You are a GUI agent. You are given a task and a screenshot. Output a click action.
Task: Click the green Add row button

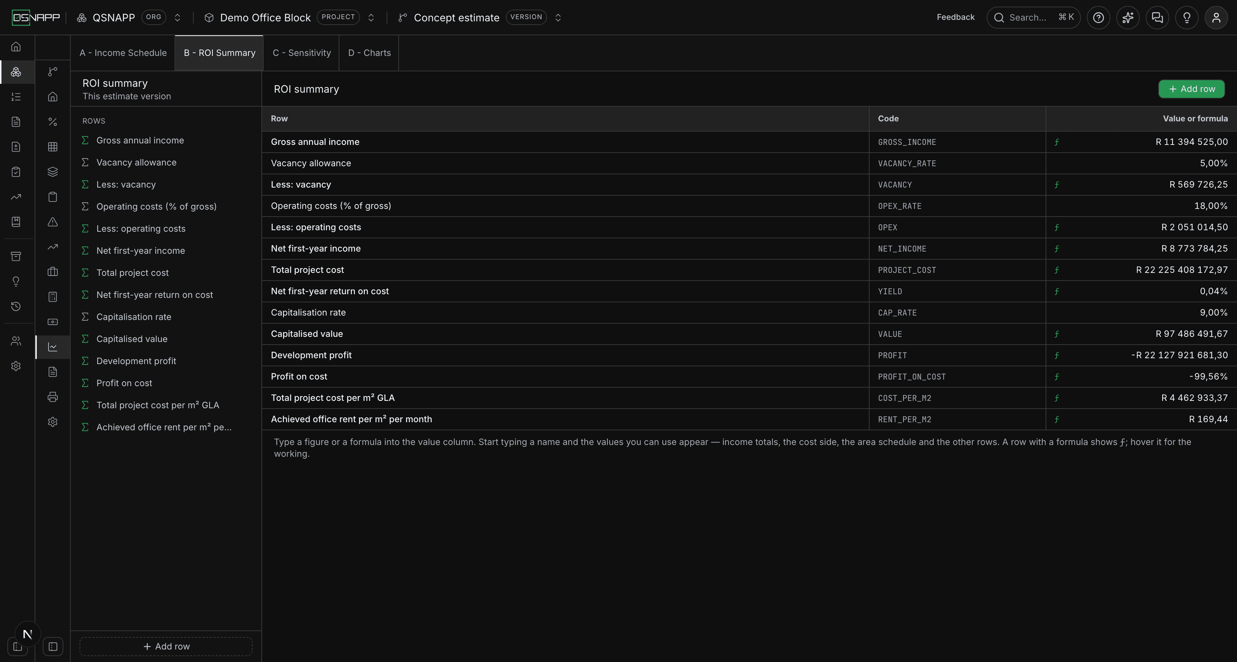point(1191,89)
